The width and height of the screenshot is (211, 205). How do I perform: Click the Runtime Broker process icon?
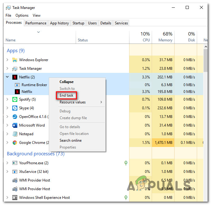pos(17,85)
